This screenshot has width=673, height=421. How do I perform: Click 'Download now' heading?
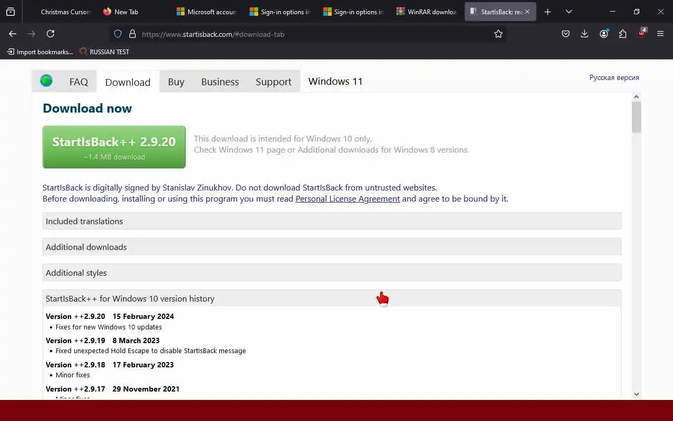(x=87, y=108)
